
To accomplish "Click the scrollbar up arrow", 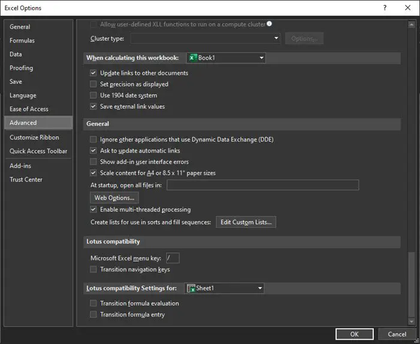I will (x=411, y=25).
